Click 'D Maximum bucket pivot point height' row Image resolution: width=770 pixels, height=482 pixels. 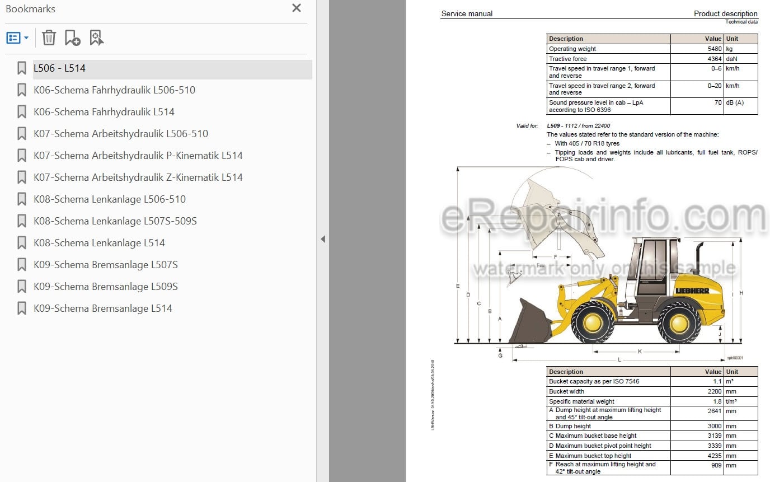652,446
